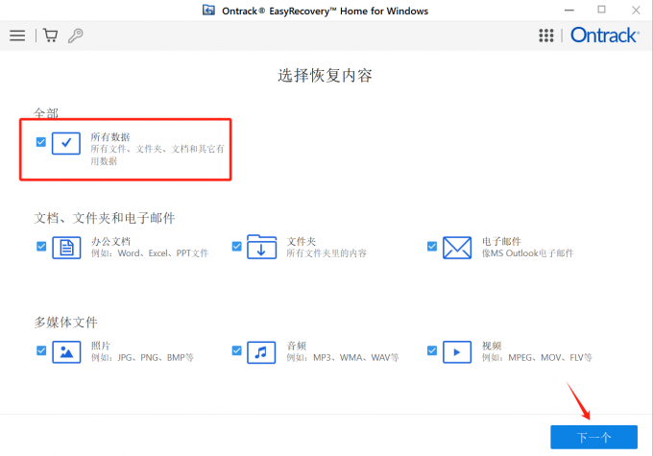Click the 文件夹 folder icon

point(261,247)
